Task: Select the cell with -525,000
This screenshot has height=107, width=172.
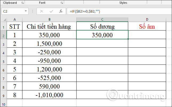Action: point(49,78)
